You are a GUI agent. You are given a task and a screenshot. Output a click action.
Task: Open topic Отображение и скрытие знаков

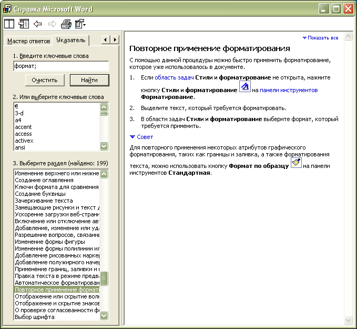57,303
